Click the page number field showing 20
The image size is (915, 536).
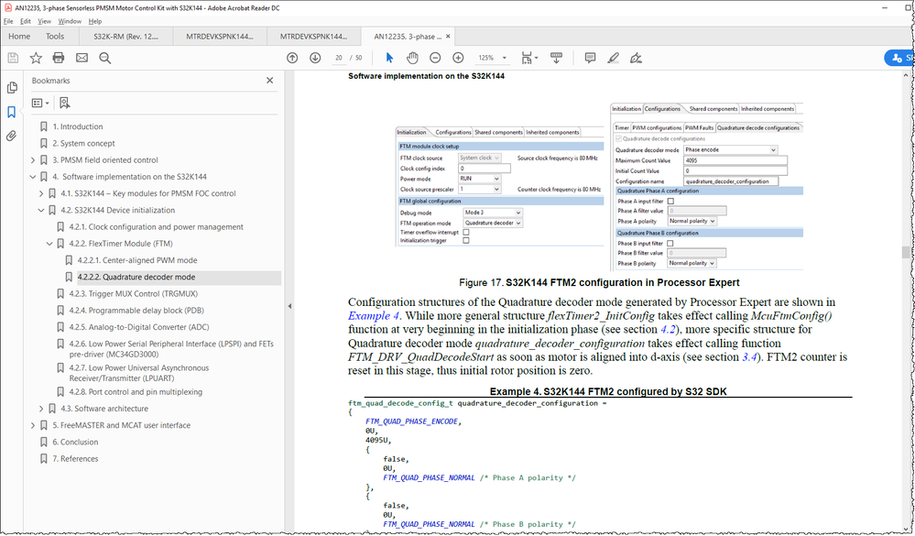coord(339,58)
